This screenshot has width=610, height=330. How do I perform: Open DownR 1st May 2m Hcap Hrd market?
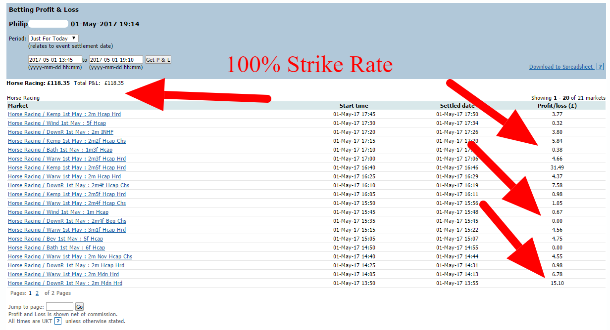coord(66,265)
